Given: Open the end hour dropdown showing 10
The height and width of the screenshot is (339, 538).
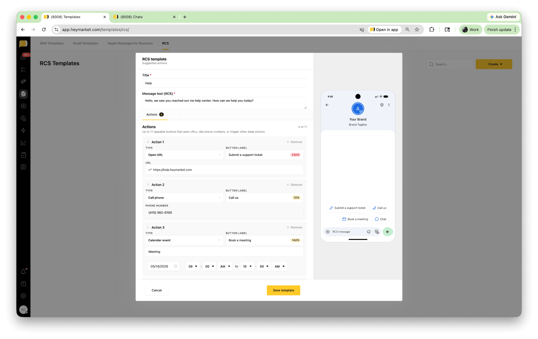Looking at the screenshot, I should click(247, 266).
